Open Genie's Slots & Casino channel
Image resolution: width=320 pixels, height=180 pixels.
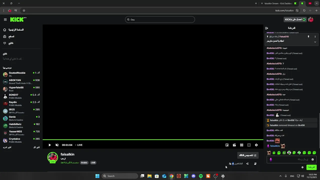tap(21, 118)
